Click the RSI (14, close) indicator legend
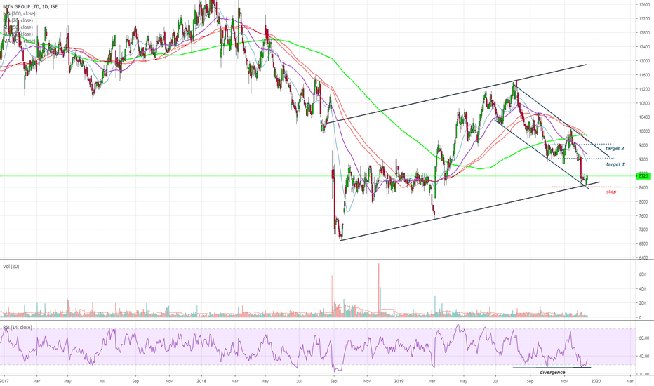 pyautogui.click(x=18, y=328)
